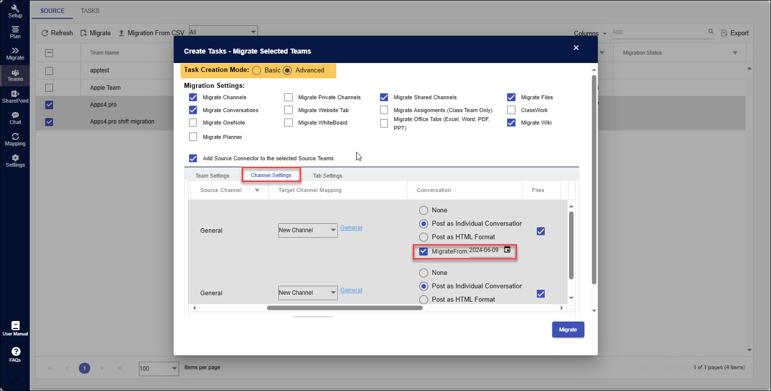Image resolution: width=771 pixels, height=391 pixels.
Task: Open the Tab Settings tab
Action: [327, 176]
